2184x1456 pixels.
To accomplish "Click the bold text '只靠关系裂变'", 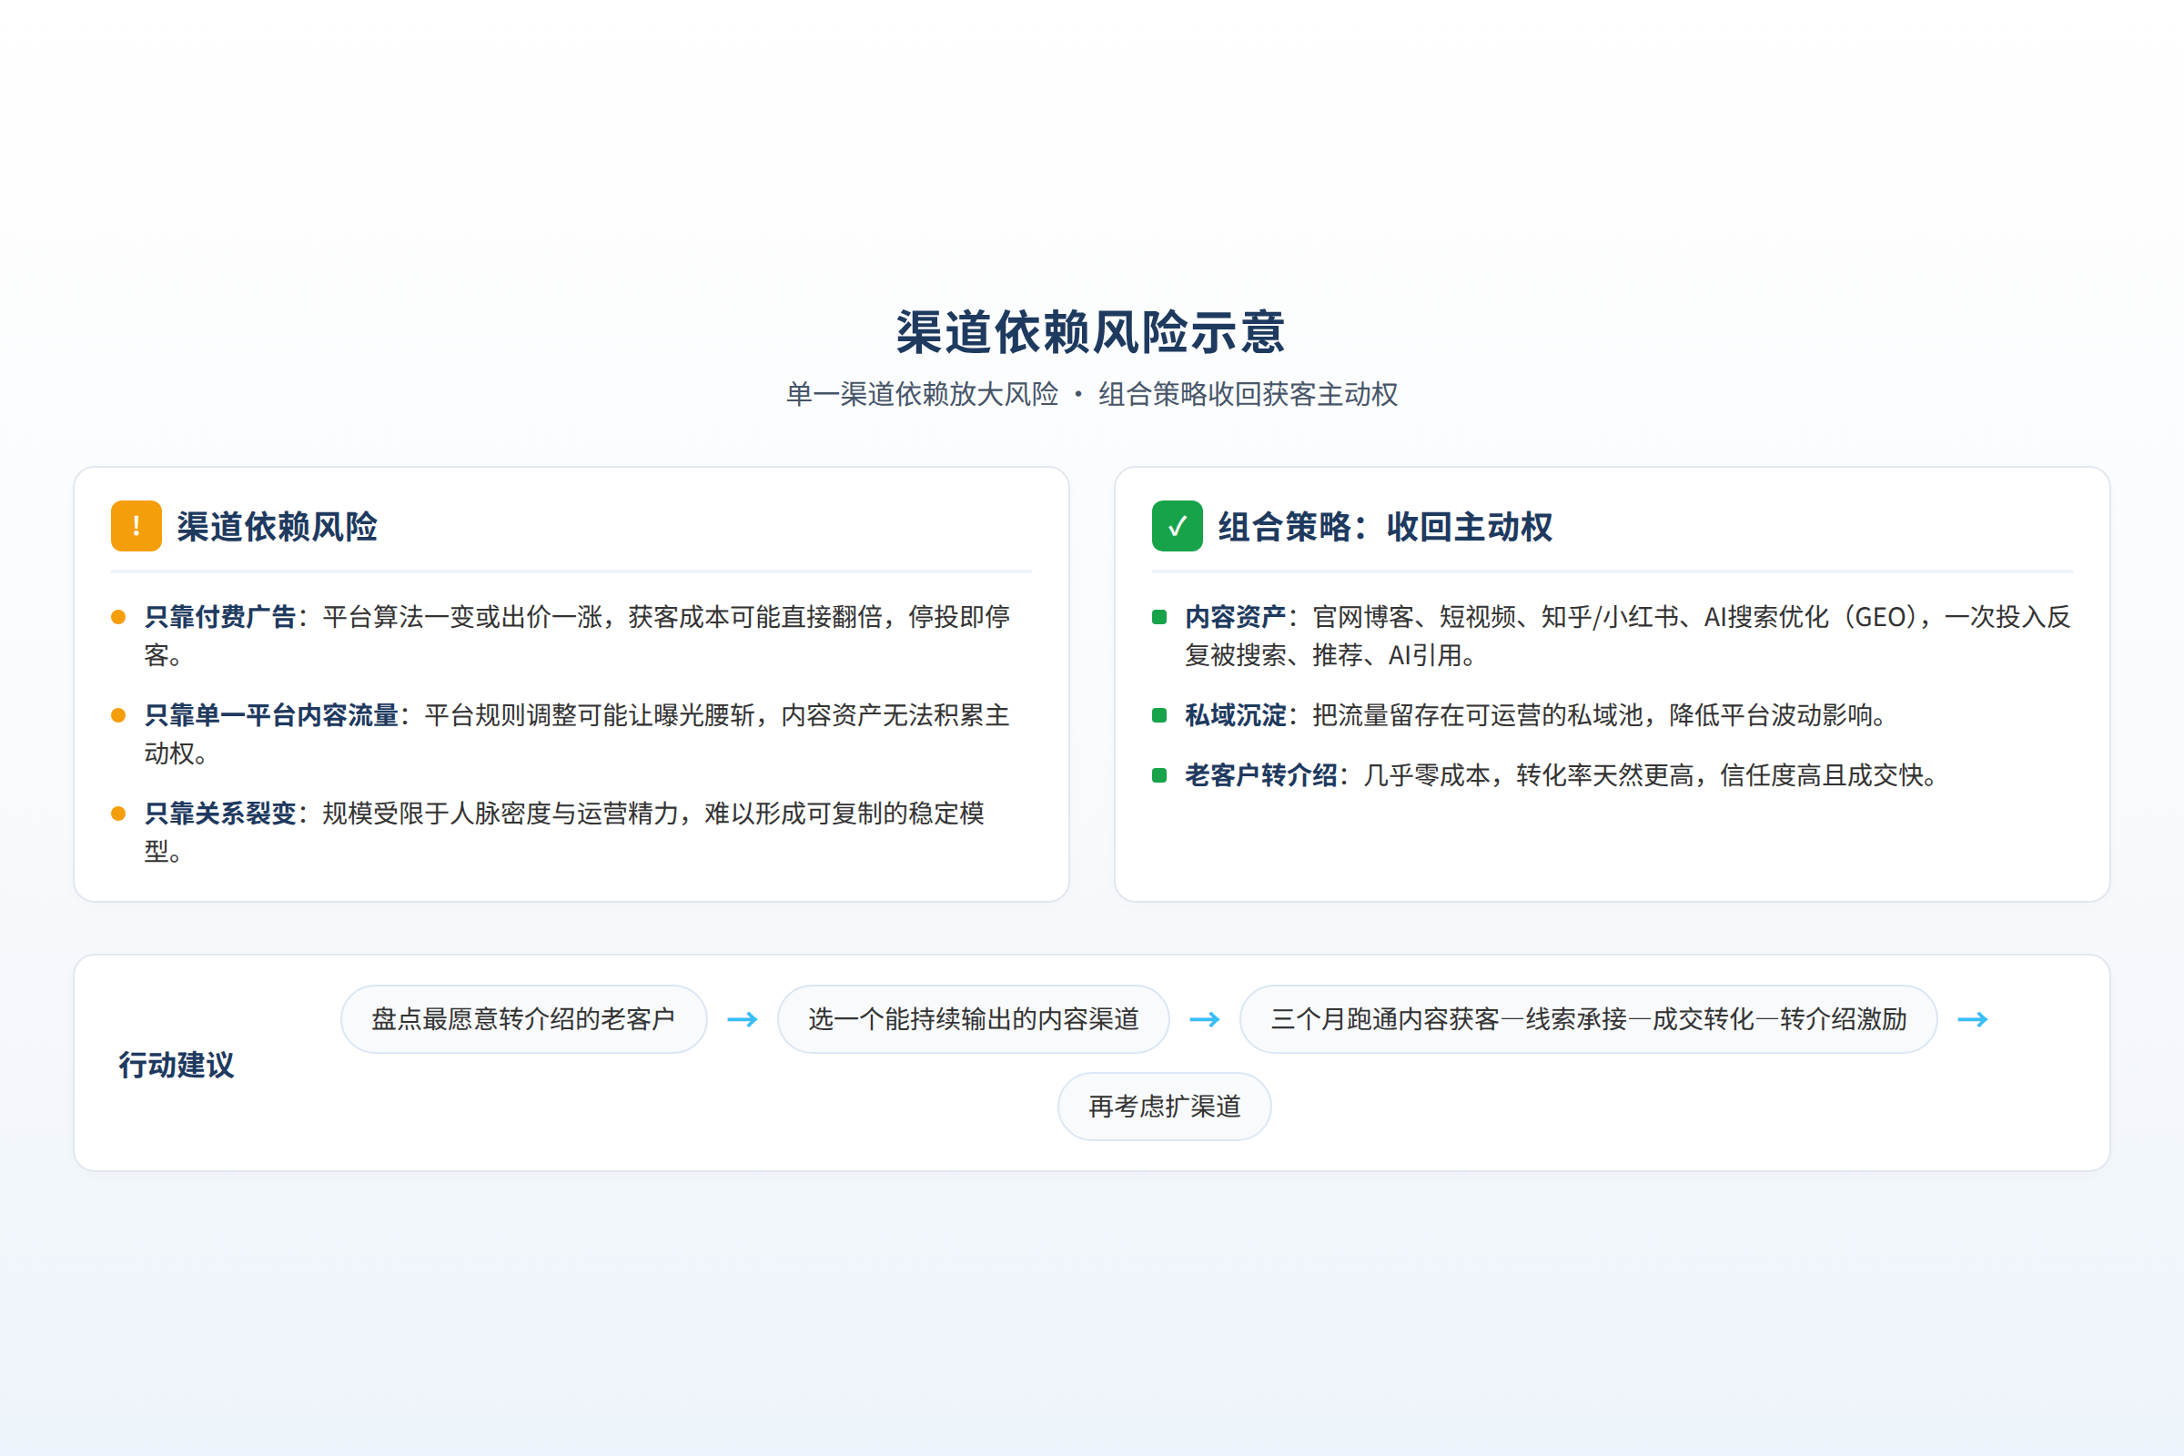I will tap(220, 814).
